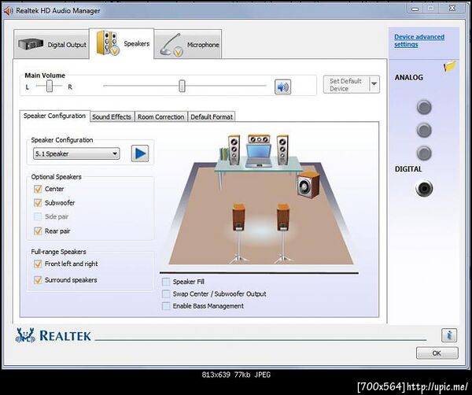Click the bottom analog jack
This screenshot has height=395, width=472.
(x=424, y=153)
